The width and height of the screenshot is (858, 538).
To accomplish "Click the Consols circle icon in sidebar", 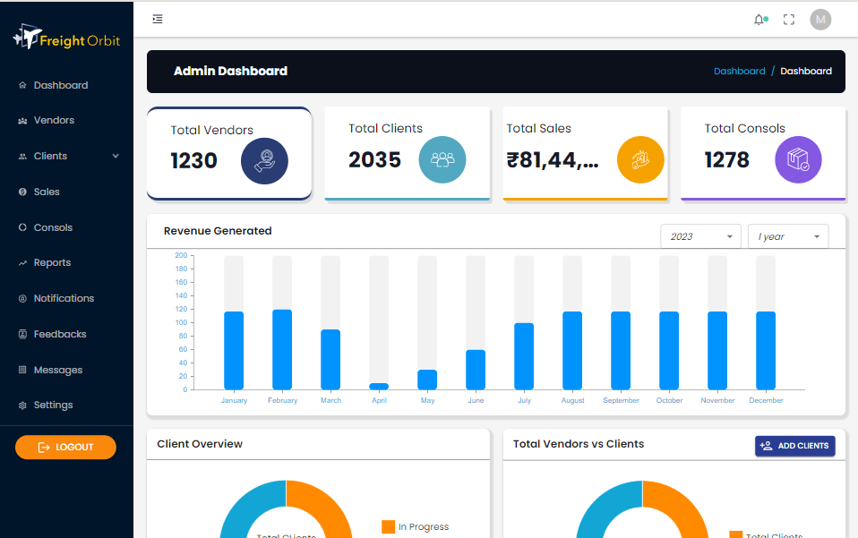I will (x=22, y=227).
